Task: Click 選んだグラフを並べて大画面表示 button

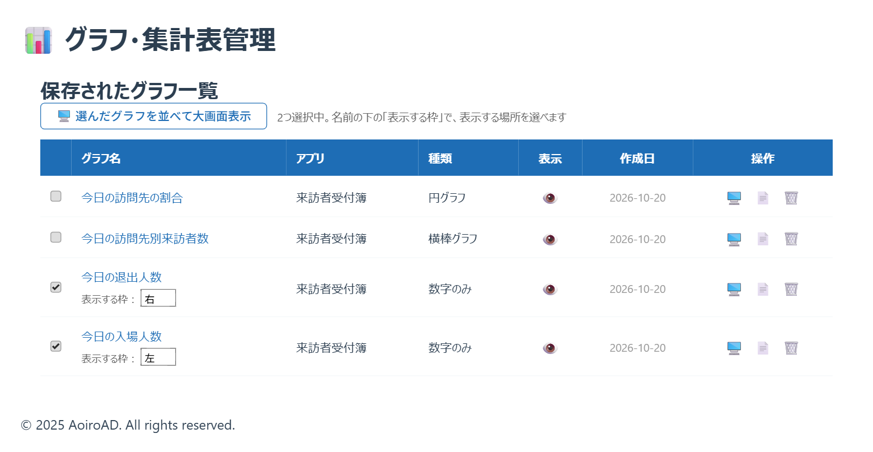Action: pos(153,116)
